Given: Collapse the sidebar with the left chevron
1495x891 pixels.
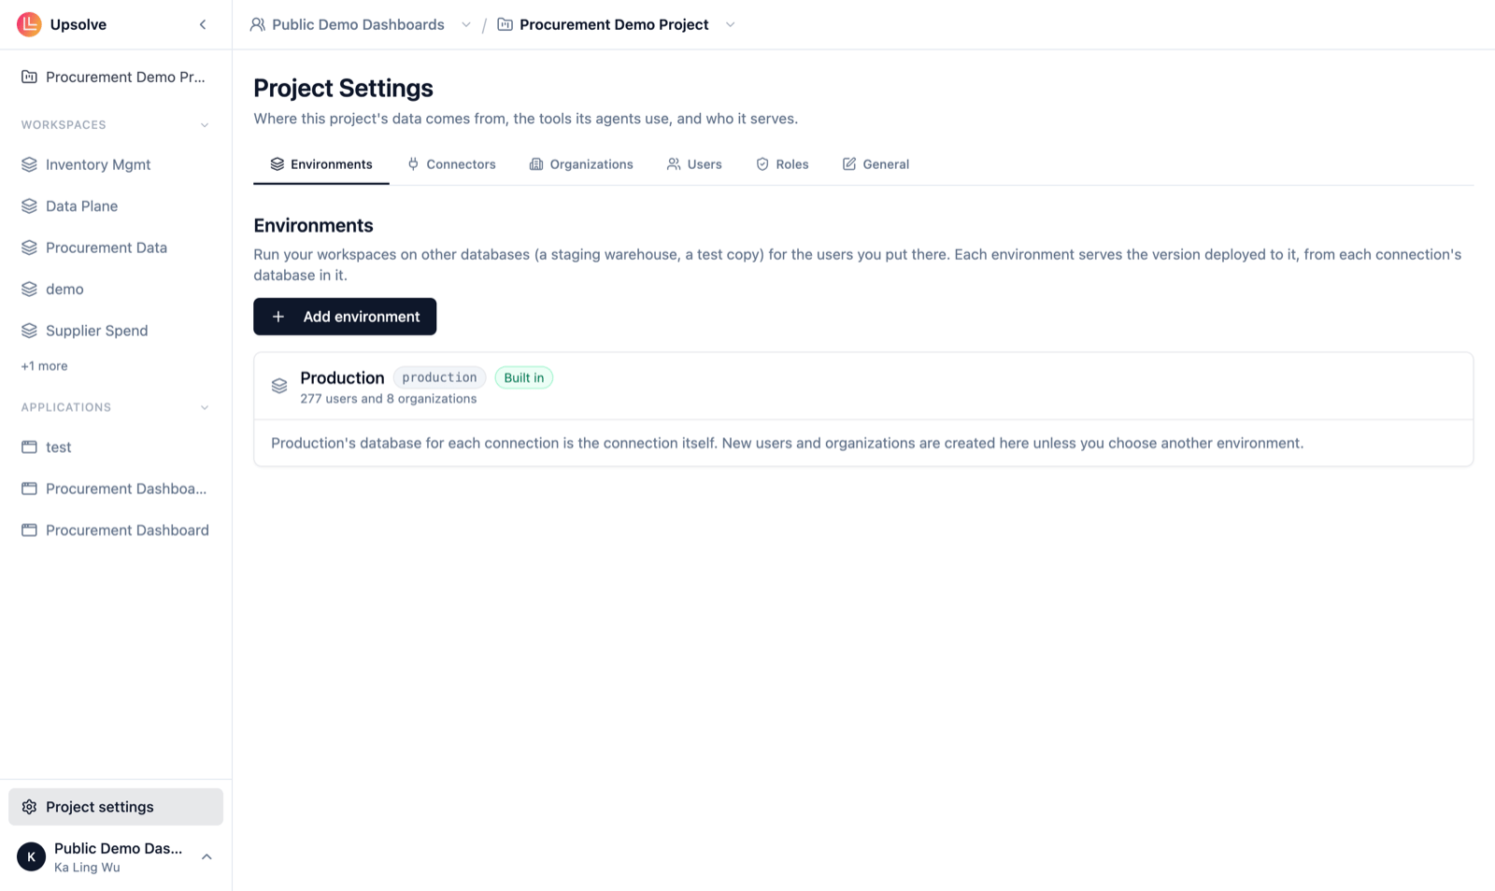Looking at the screenshot, I should pyautogui.click(x=203, y=24).
